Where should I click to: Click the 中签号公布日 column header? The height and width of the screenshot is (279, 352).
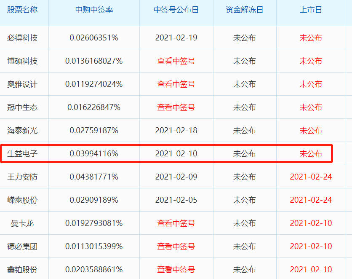[176, 10]
